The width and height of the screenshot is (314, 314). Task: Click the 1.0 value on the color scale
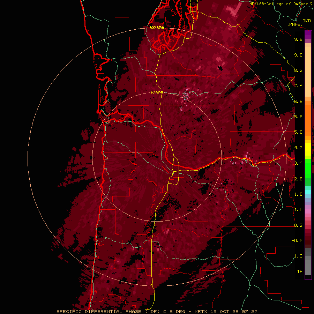coord(298,210)
